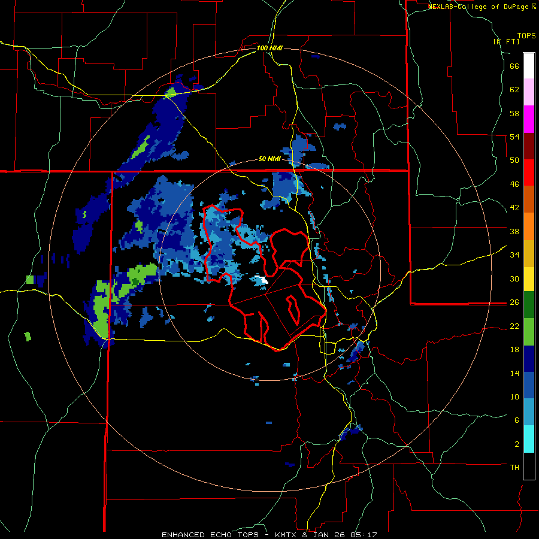Image resolution: width=539 pixels, height=539 pixels.
Task: Click the '14' legend value
Action: [x=514, y=373]
